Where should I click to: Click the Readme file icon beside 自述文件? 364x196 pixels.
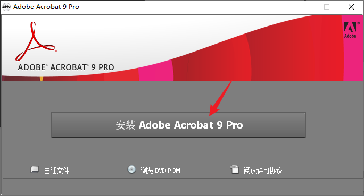35,169
